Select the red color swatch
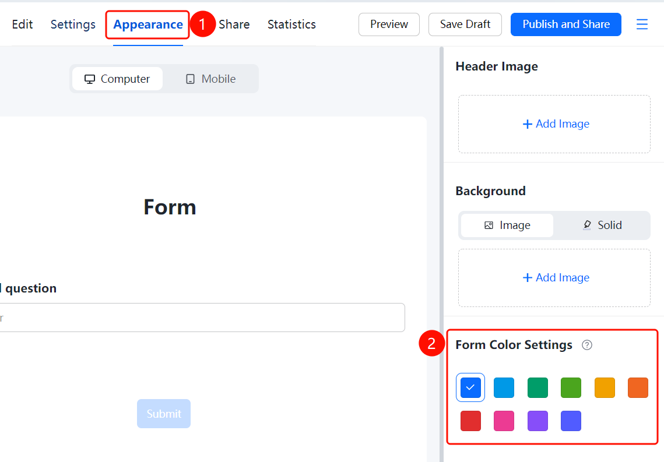The width and height of the screenshot is (664, 462). 470,421
